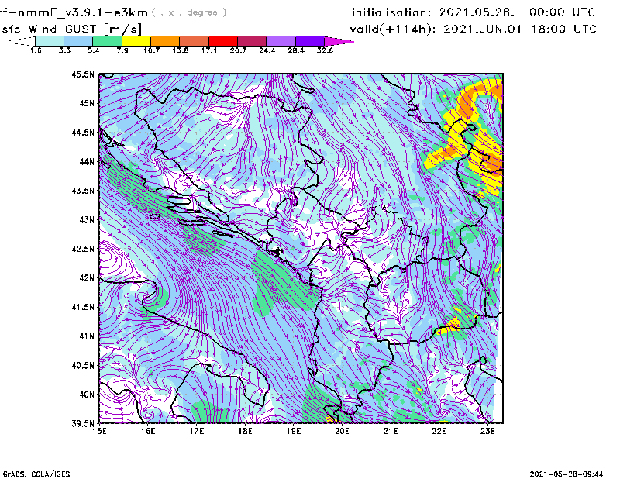Click the legend value 28.4
The height and width of the screenshot is (479, 620).
pos(296,50)
